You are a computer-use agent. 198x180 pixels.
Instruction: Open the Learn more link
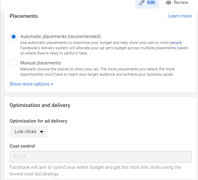pos(180,16)
